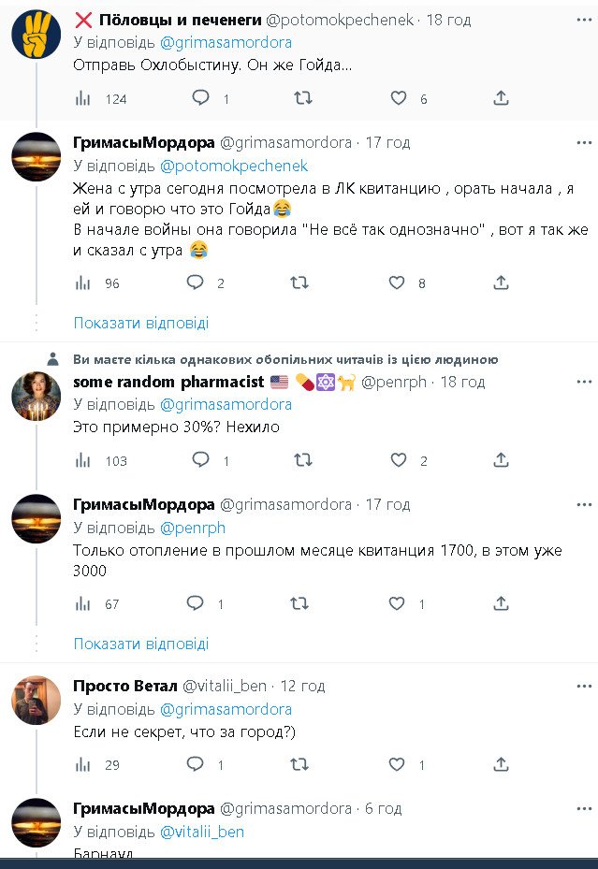
Task: Like the Половцы и печенеги reply
Action: (398, 98)
